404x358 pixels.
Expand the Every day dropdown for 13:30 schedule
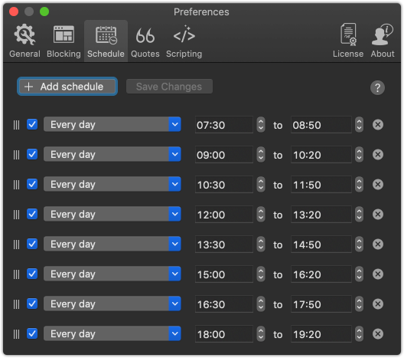point(112,244)
